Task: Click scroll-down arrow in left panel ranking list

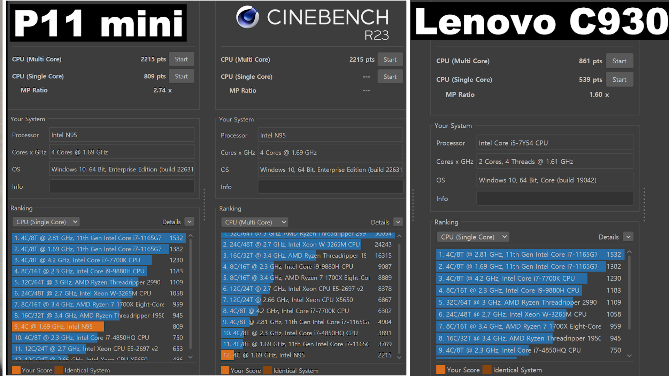Action: coord(191,357)
